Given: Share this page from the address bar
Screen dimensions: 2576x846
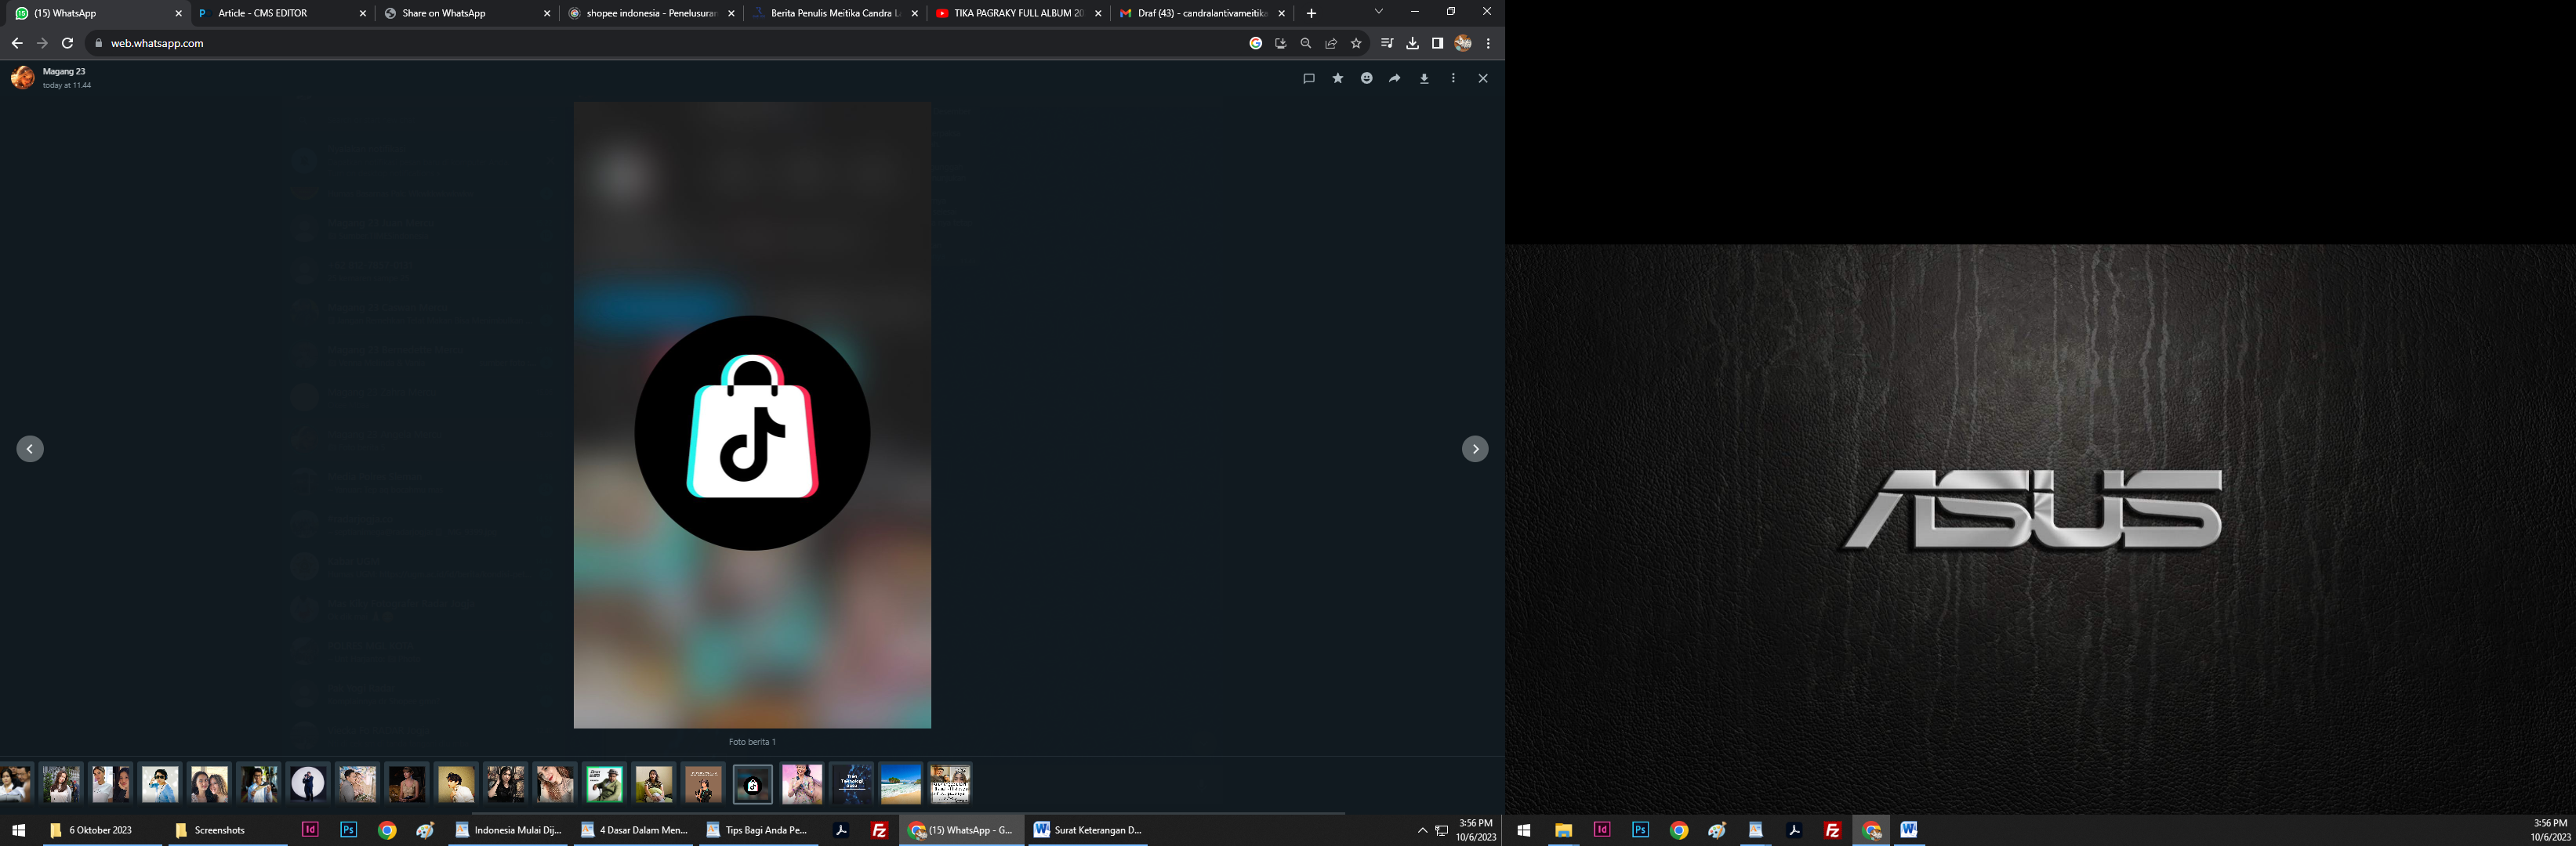Looking at the screenshot, I should pos(1331,43).
